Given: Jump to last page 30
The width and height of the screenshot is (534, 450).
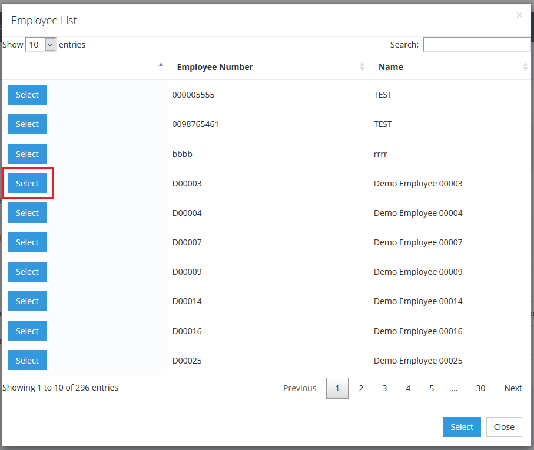Looking at the screenshot, I should [x=480, y=388].
